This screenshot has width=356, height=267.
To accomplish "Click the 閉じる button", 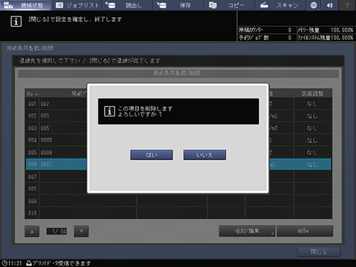I will click(319, 252).
